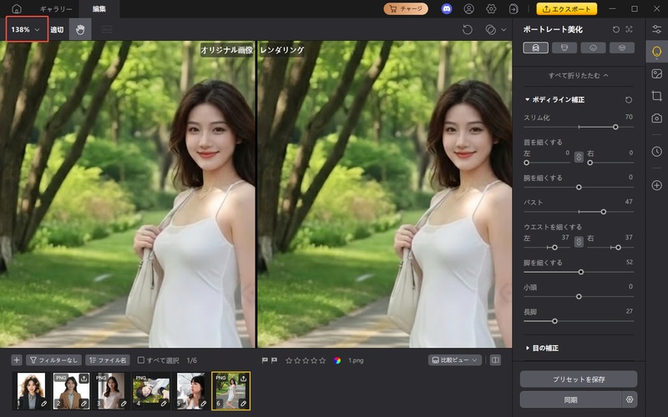Open the settings gear icon
This screenshot has width=668, height=417.
[491, 8]
